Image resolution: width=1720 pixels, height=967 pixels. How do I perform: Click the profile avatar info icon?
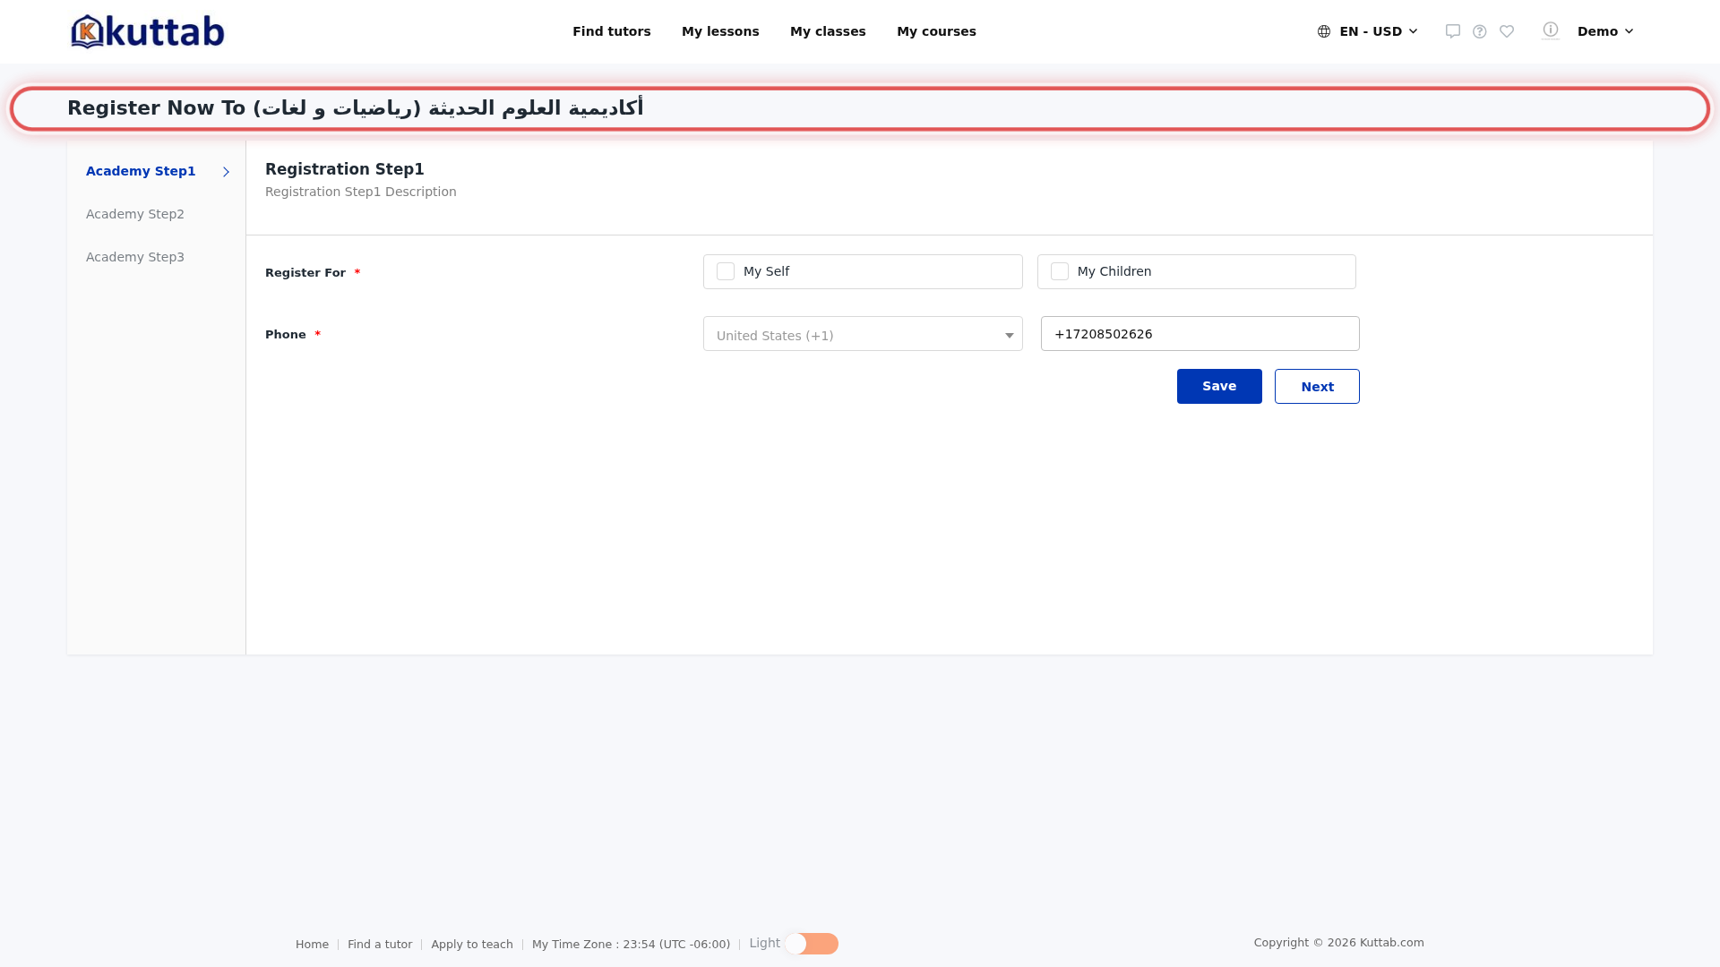pos(1551,30)
